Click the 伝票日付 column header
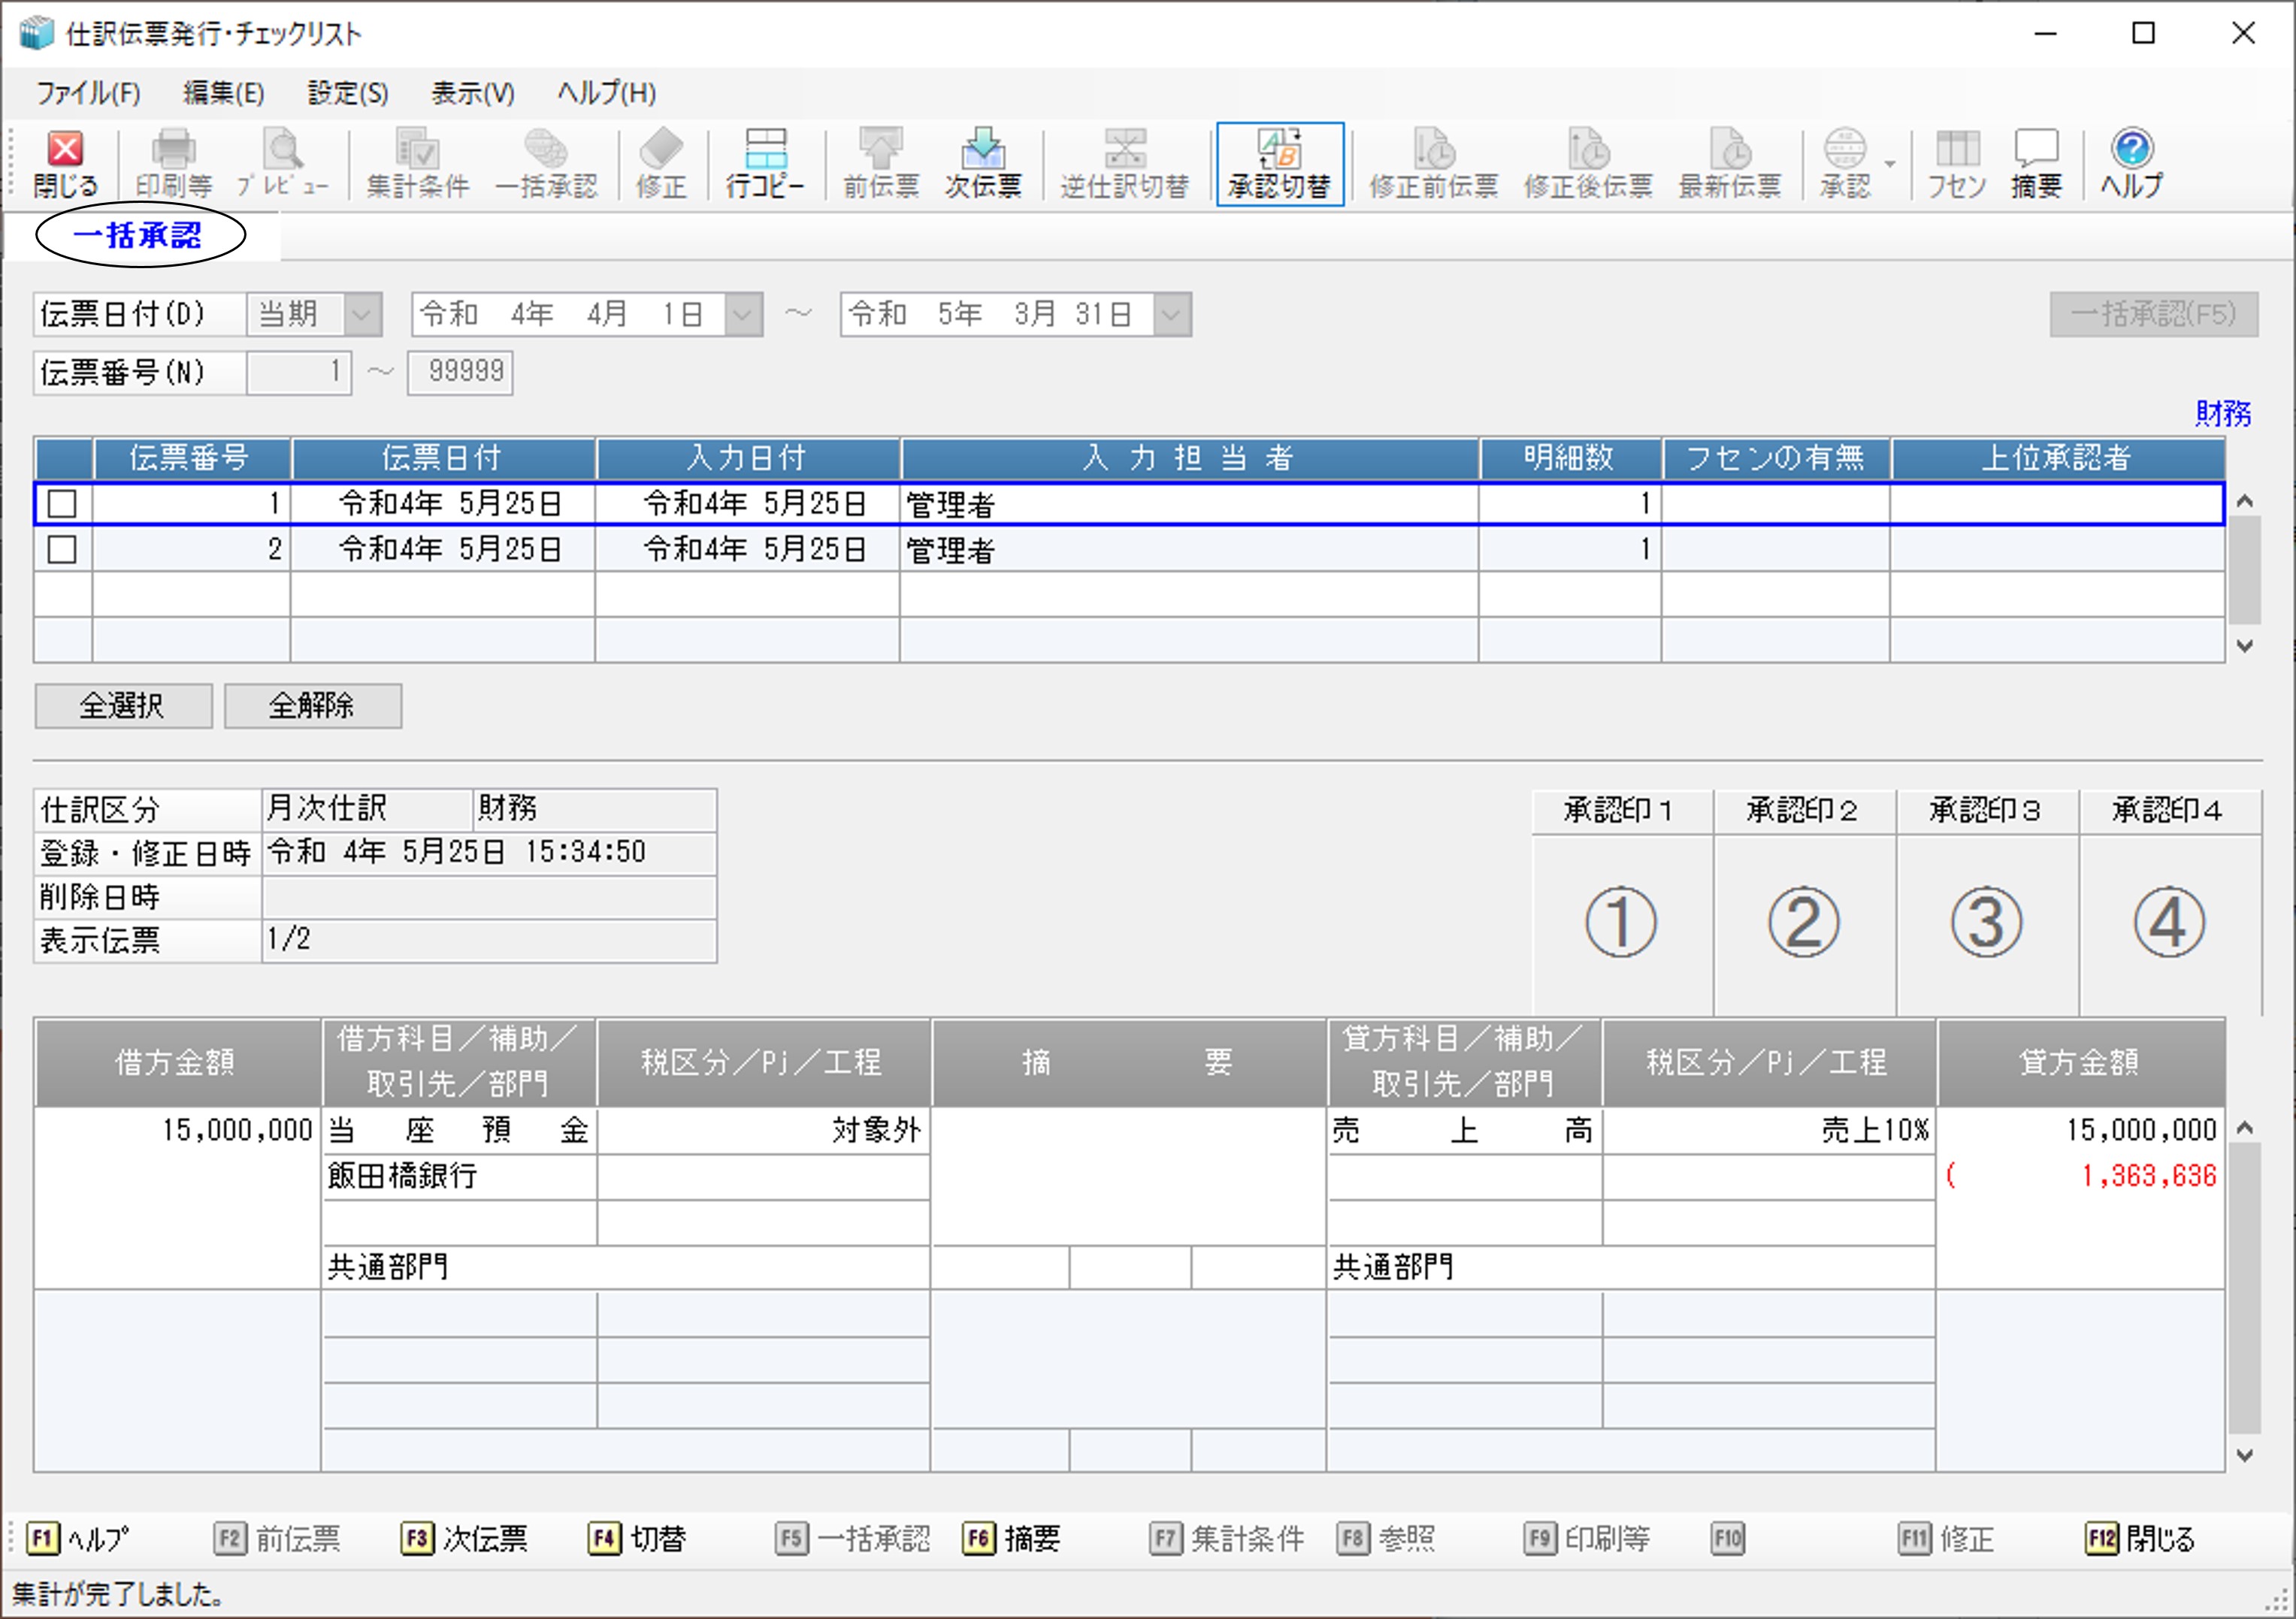The height and width of the screenshot is (1619, 2296). click(x=443, y=458)
